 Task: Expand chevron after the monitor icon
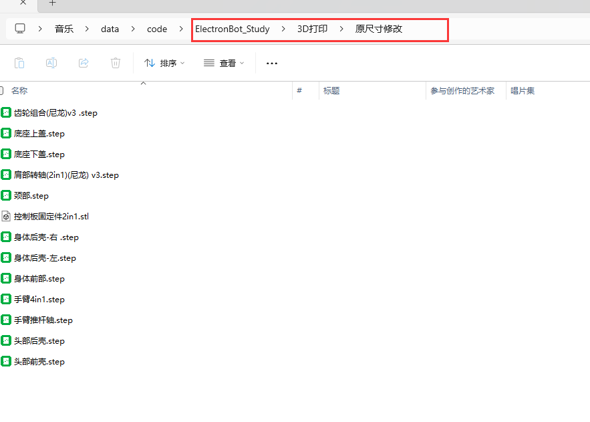[40, 29]
